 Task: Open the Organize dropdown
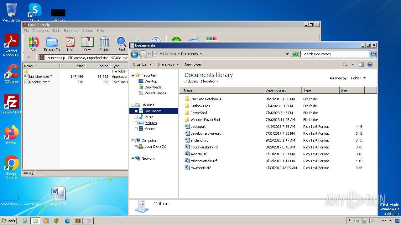[x=142, y=64]
